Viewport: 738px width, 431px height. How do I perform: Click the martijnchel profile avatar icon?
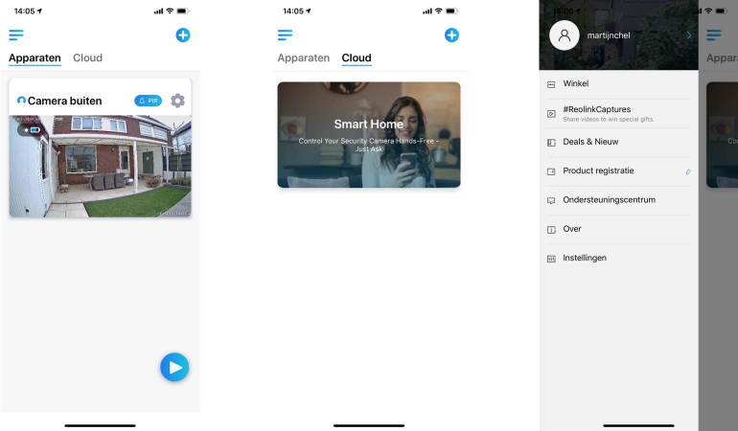click(x=564, y=35)
